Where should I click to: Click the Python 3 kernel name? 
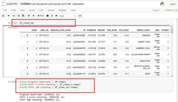pyautogui.click(x=170, y=10)
